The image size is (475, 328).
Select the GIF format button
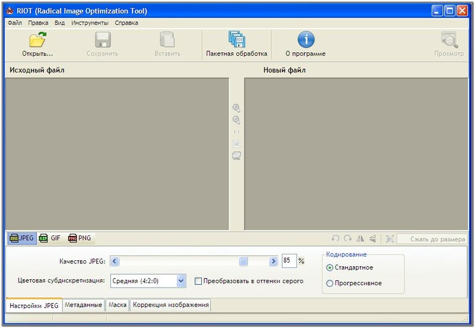[50, 238]
